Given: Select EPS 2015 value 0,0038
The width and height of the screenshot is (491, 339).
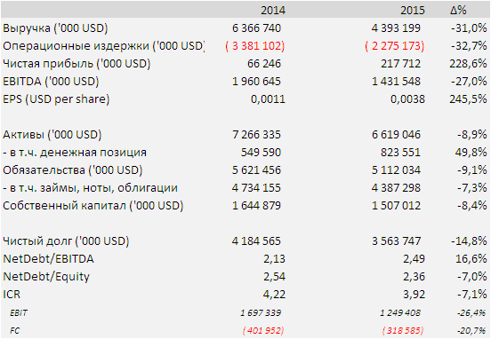Looking at the screenshot, I should click(x=407, y=99).
